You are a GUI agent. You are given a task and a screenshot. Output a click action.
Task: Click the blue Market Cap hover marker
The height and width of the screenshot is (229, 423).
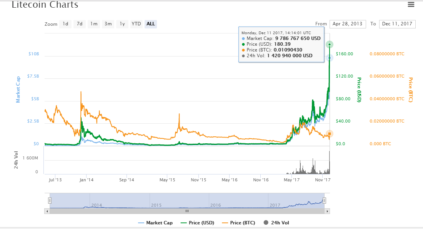click(330, 58)
